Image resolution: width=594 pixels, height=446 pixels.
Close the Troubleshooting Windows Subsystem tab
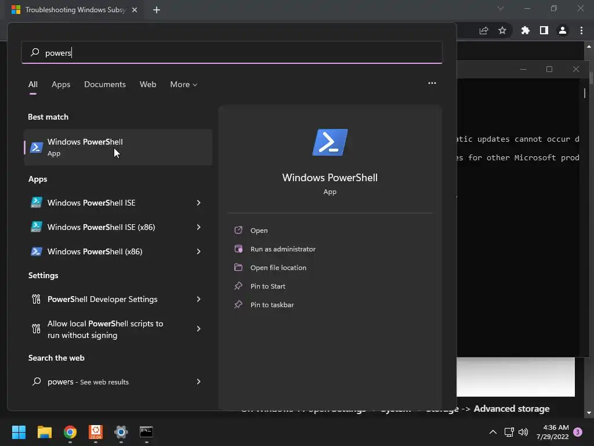(135, 10)
